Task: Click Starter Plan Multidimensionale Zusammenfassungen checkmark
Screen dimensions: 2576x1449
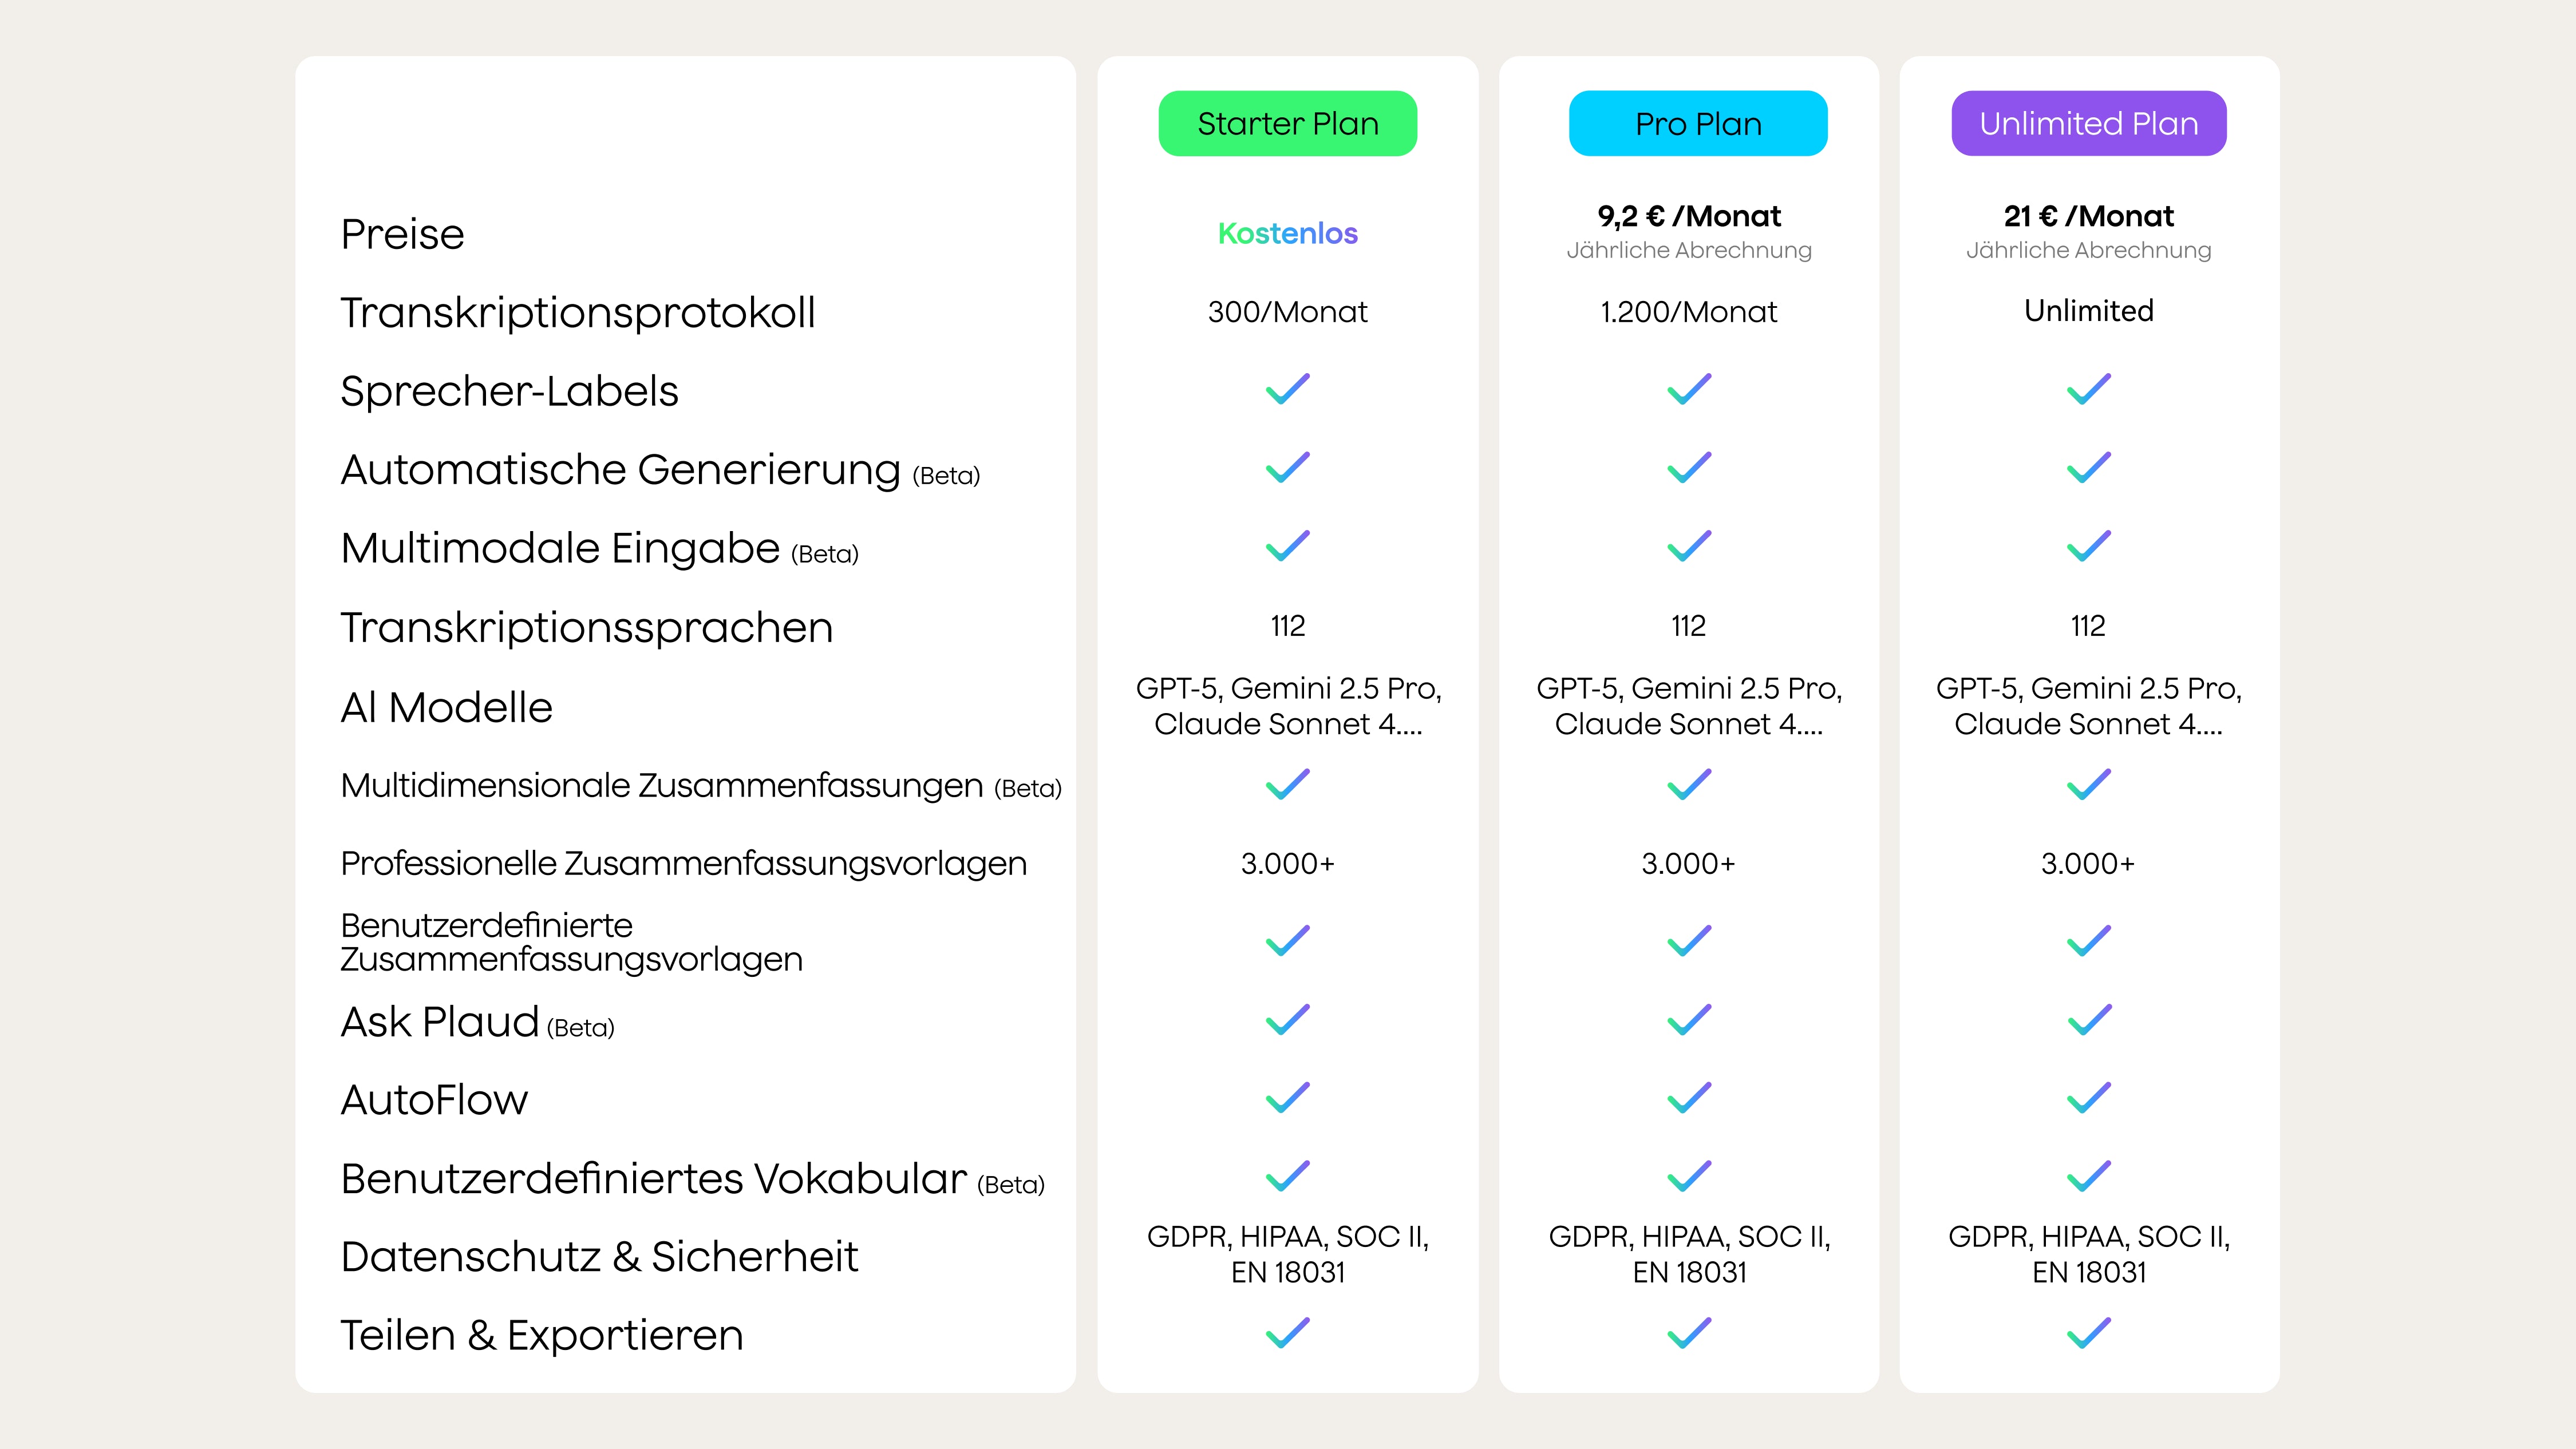Action: (x=1287, y=784)
